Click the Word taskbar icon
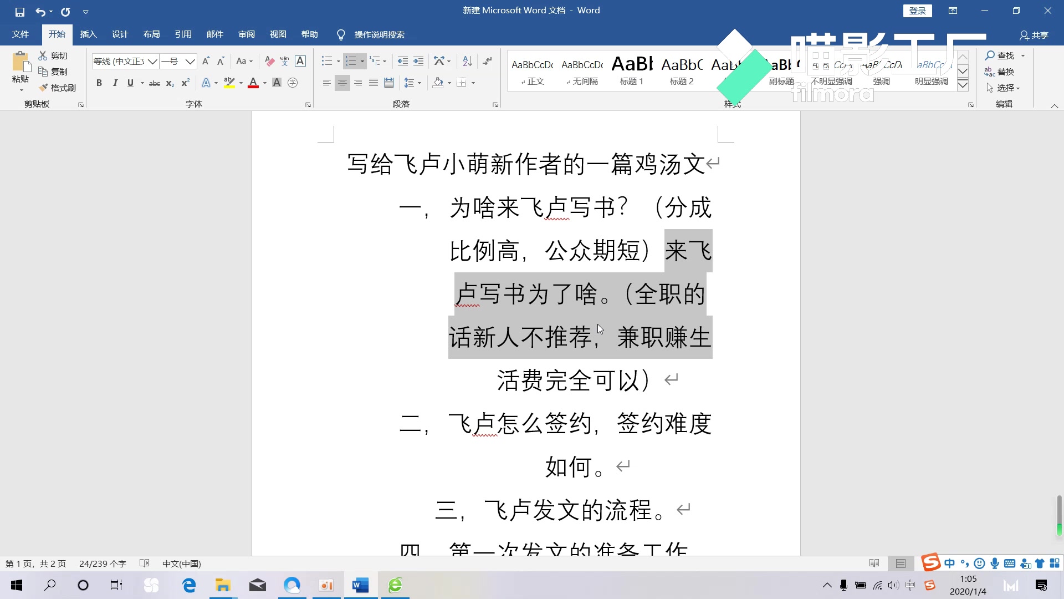1064x599 pixels. [x=360, y=585]
